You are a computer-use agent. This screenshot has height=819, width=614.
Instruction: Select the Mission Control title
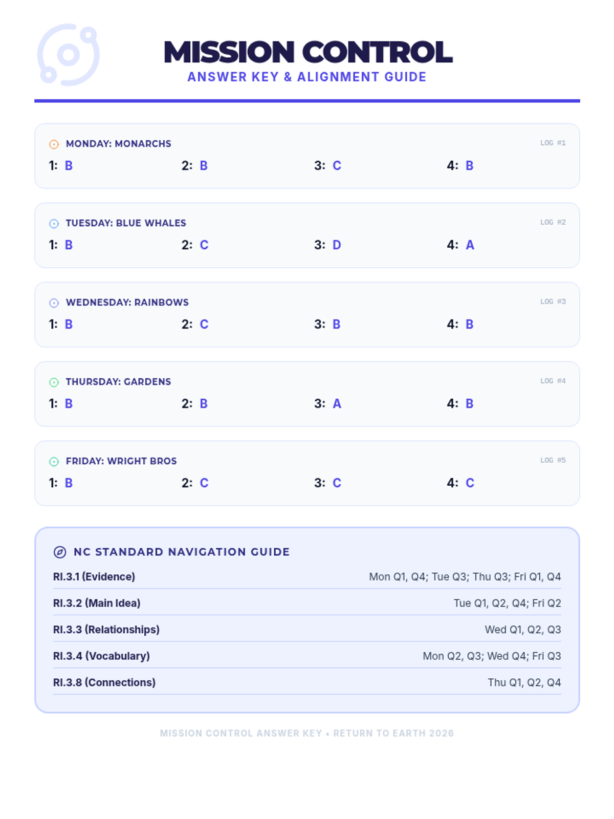[x=308, y=52]
